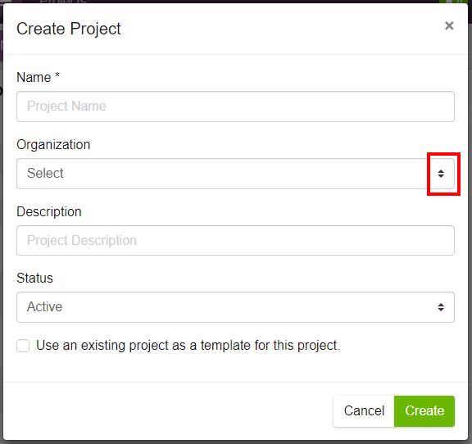
Task: Click the 'Name *' field label
Action: [x=39, y=77]
